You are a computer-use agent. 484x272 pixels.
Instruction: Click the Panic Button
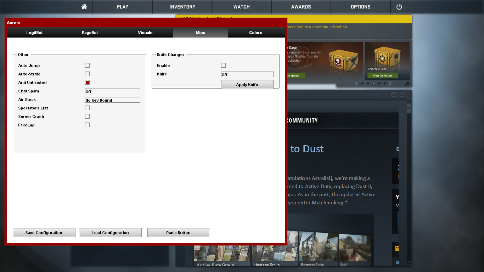pyautogui.click(x=179, y=233)
